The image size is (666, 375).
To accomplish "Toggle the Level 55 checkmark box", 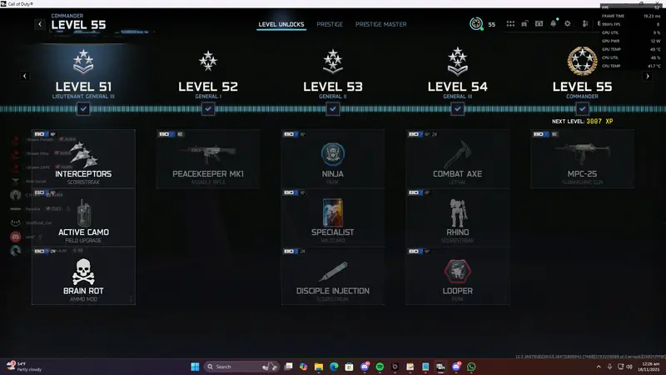I will tap(582, 109).
